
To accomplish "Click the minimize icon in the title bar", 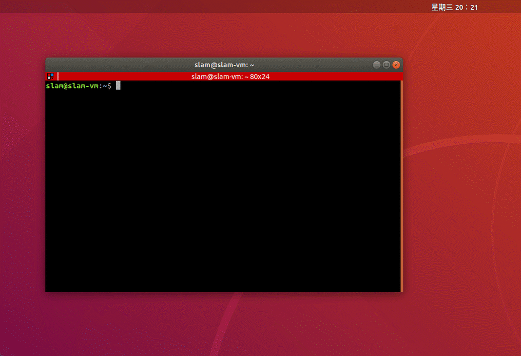I will pyautogui.click(x=376, y=64).
